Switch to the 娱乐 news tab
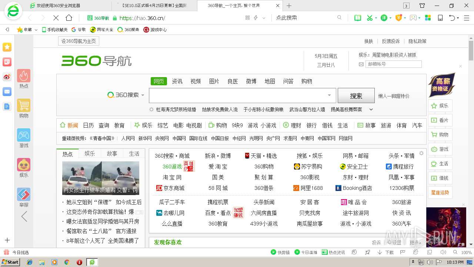474x267 pixels. click(x=90, y=154)
